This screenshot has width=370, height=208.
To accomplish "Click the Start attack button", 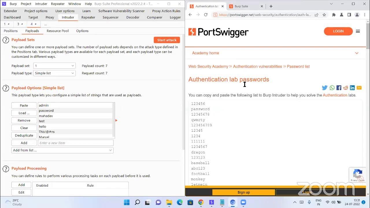I will [167, 40].
